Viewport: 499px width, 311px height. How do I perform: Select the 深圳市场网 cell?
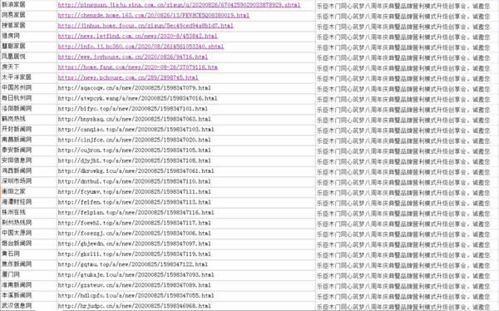(x=28, y=181)
